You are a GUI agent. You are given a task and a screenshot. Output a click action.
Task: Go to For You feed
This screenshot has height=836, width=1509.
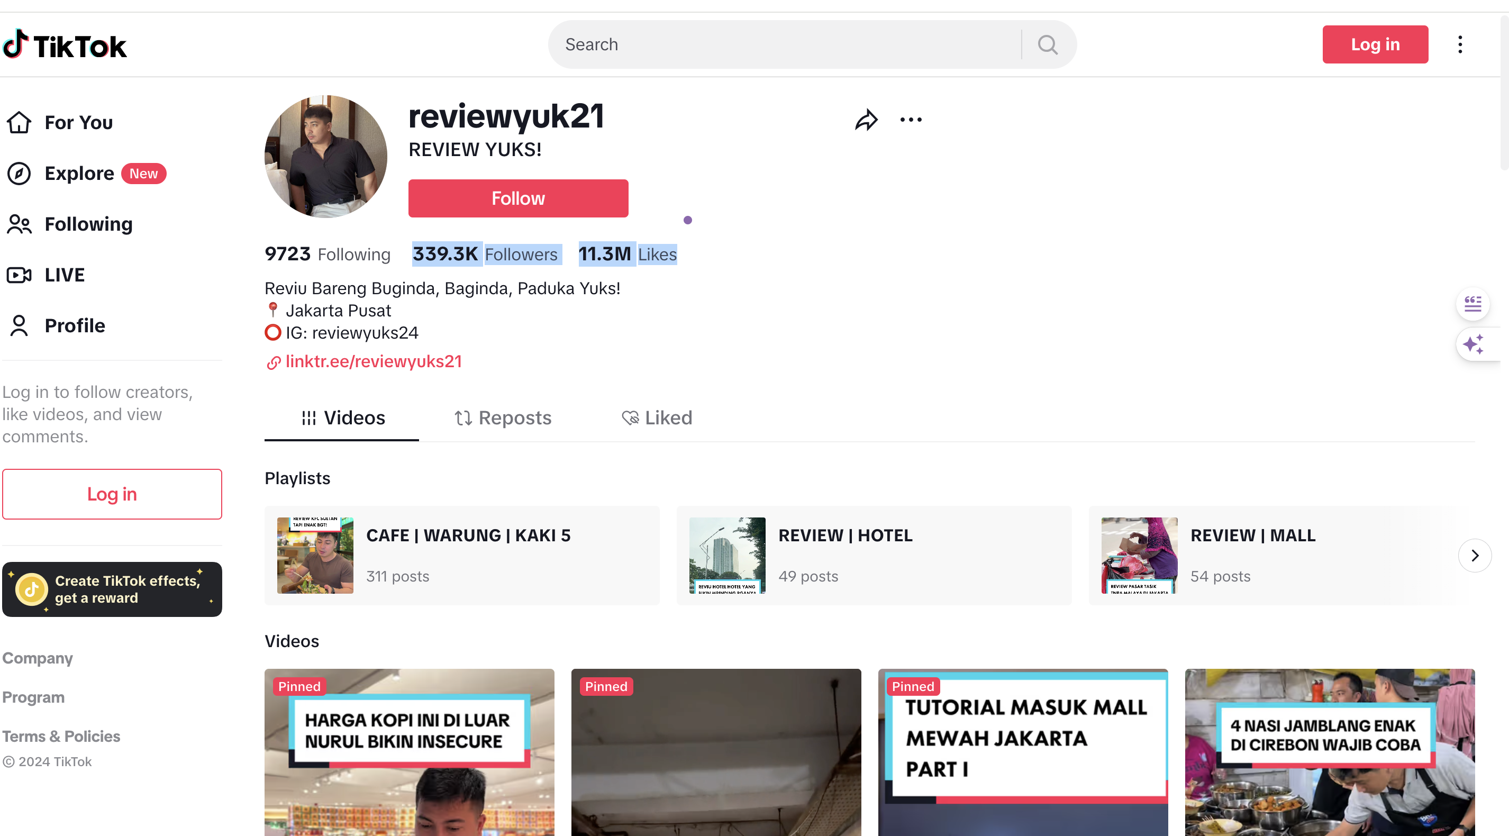78,122
